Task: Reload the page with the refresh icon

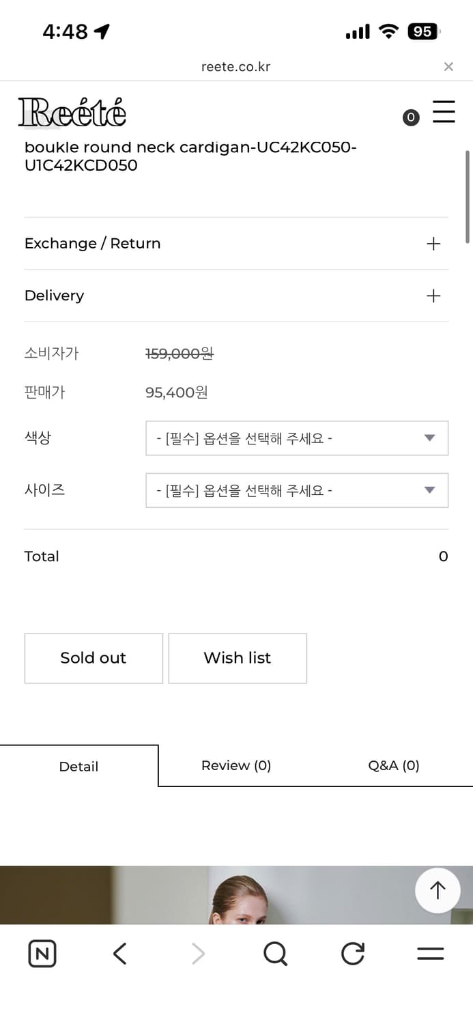Action: coord(352,954)
